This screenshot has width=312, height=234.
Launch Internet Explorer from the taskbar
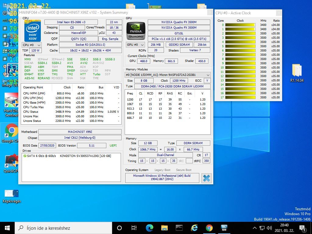click(x=194, y=228)
